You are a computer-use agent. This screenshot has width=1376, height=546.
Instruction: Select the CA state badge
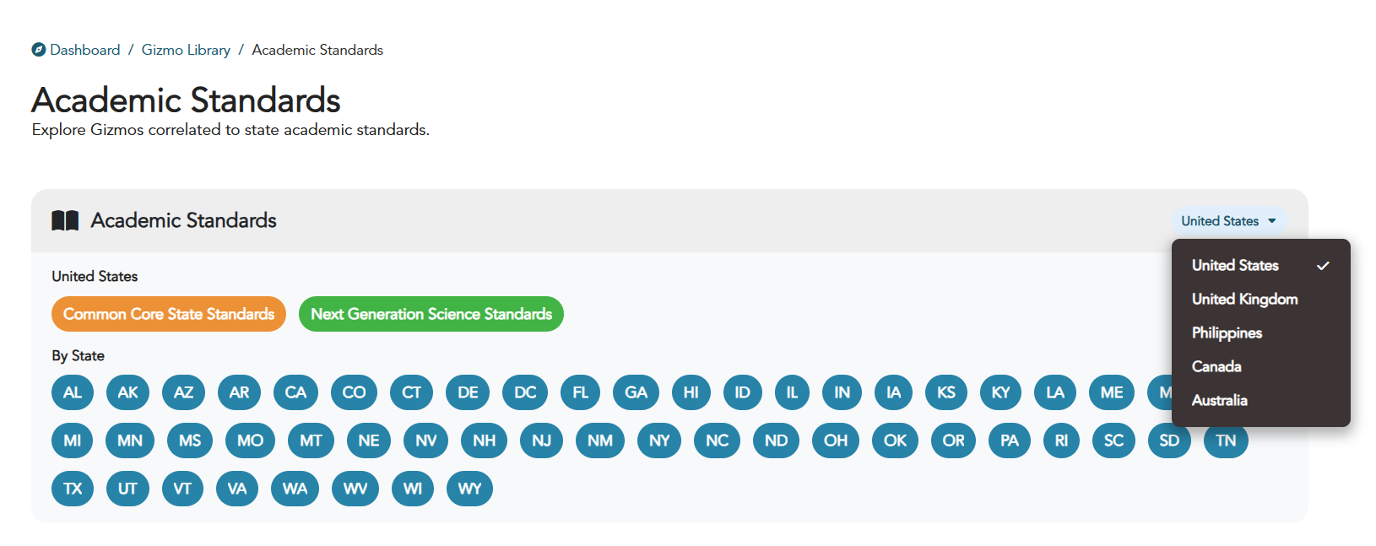pos(295,392)
